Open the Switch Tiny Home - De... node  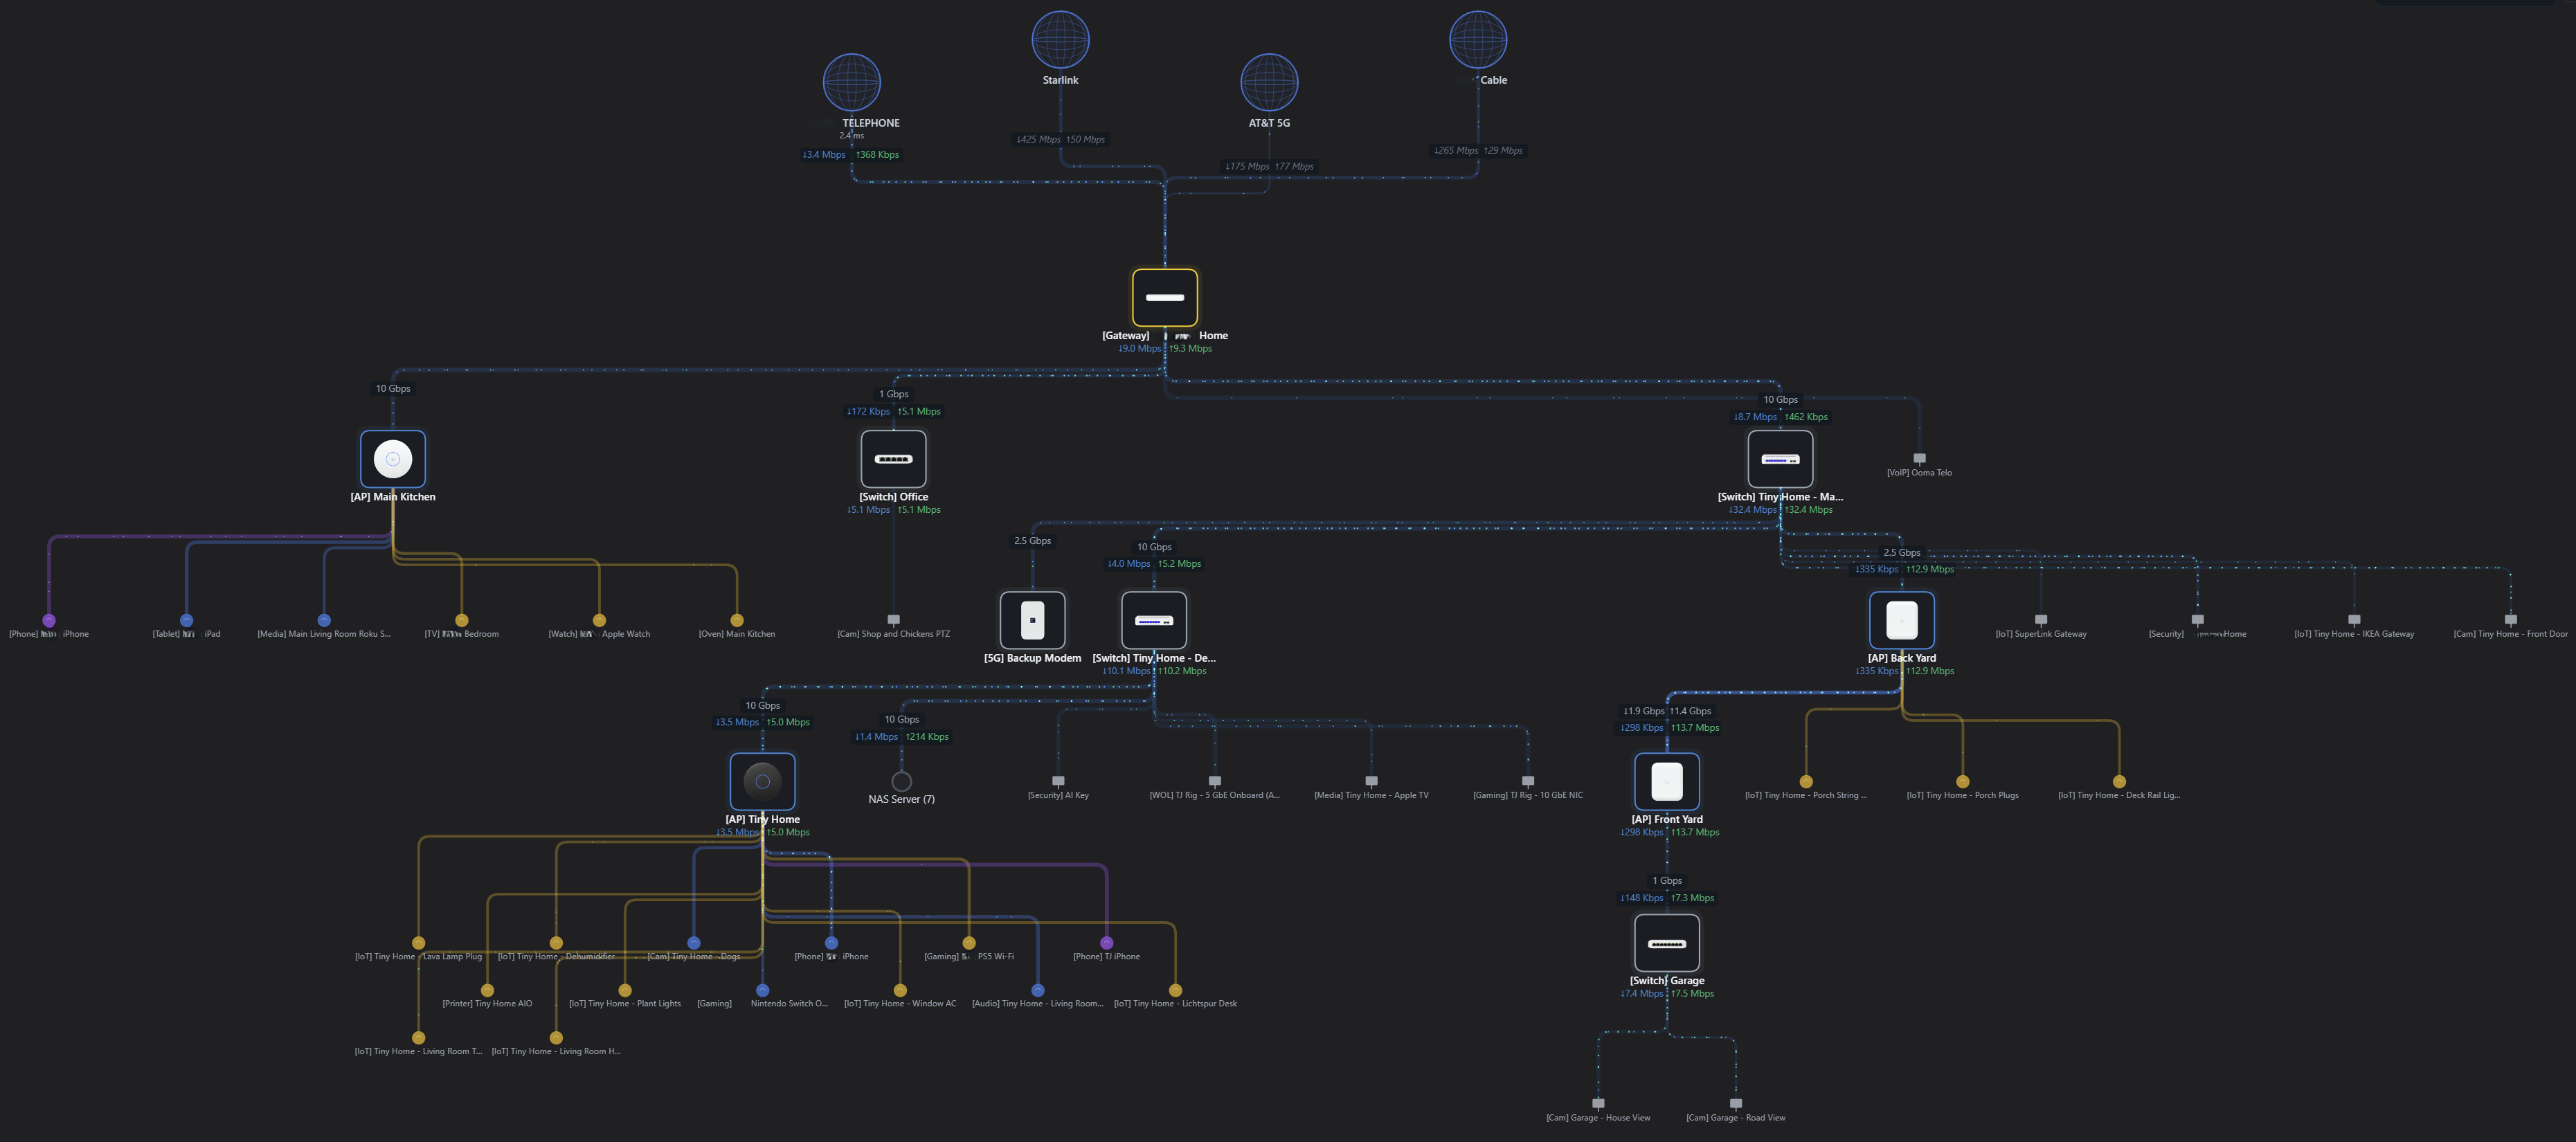click(x=1154, y=620)
